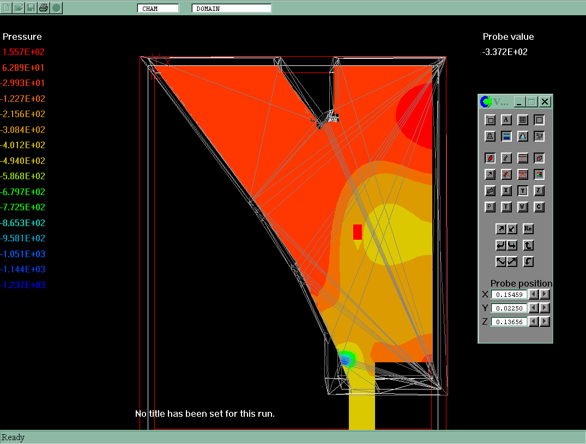Select the X plane button
Viewport: 586px width, 444px height.
[506, 191]
